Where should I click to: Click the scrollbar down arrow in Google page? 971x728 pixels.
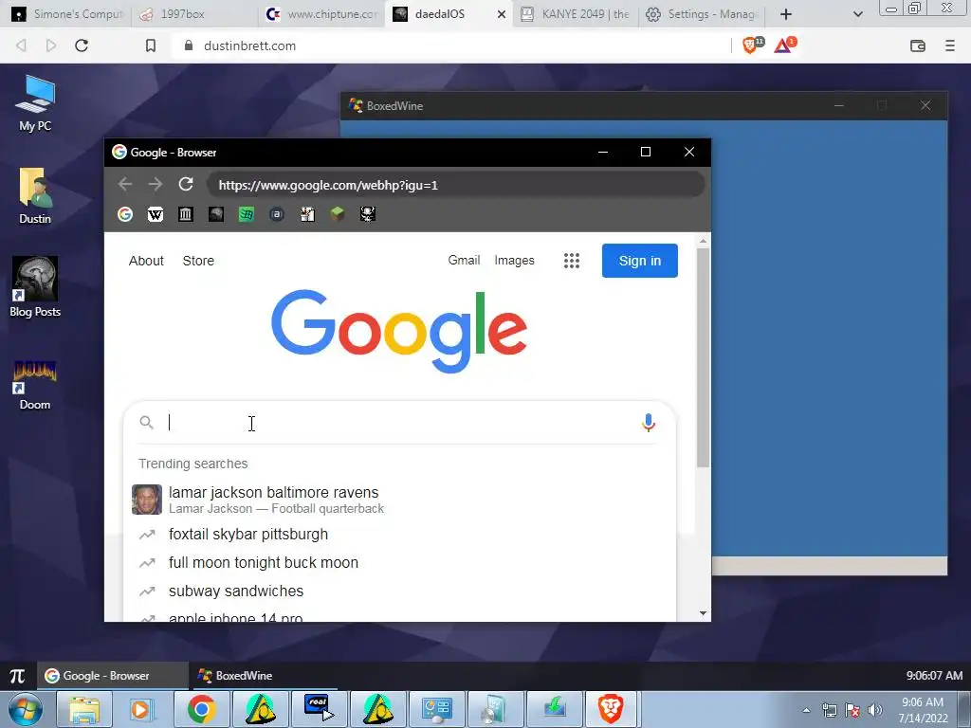703,613
